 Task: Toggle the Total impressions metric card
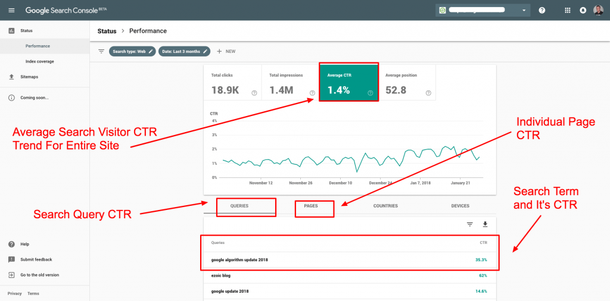[x=290, y=83]
